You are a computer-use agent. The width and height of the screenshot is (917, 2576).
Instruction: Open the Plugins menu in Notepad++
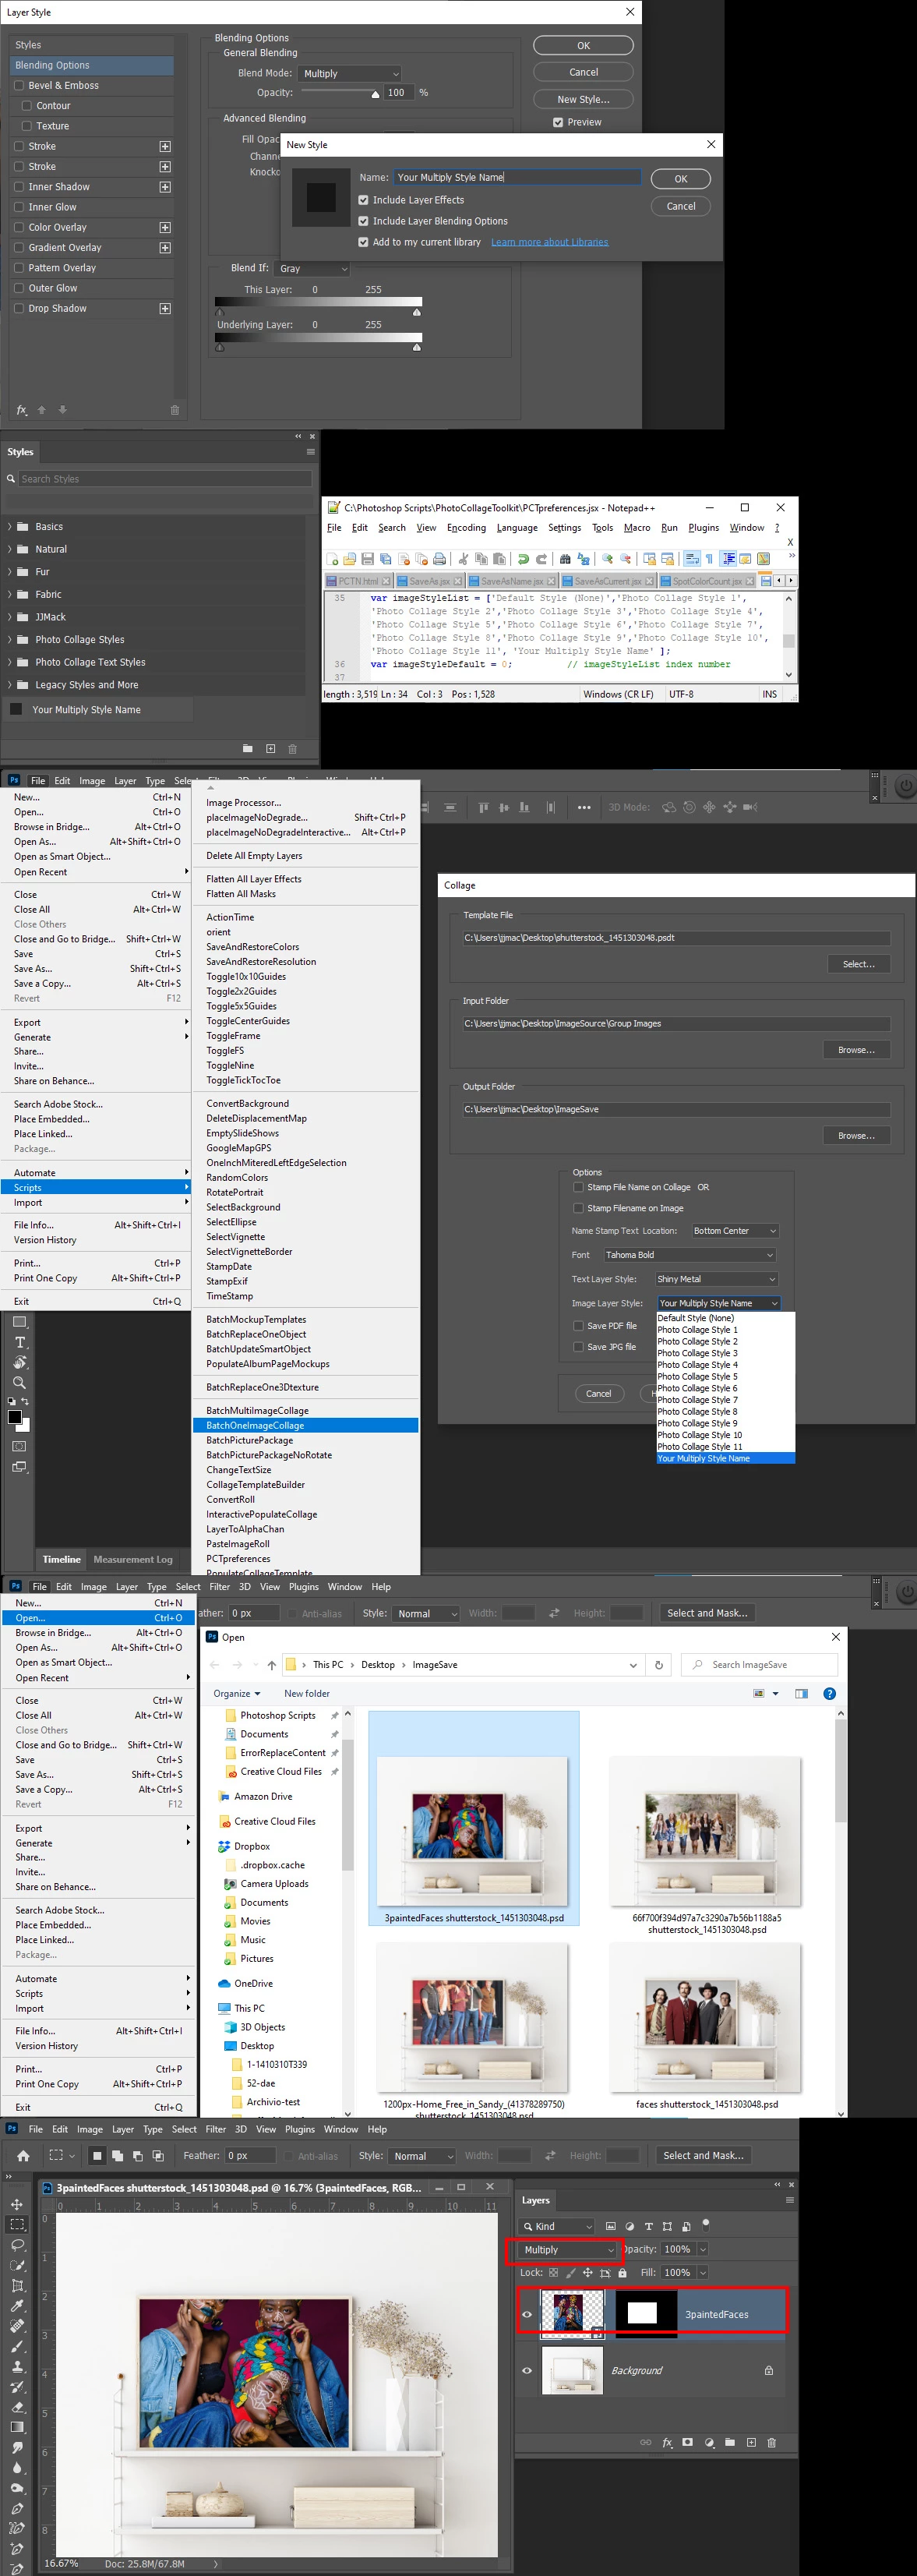tap(703, 528)
